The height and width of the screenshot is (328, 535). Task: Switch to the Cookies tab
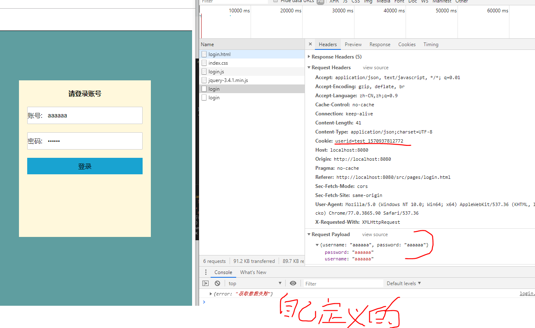(x=407, y=44)
